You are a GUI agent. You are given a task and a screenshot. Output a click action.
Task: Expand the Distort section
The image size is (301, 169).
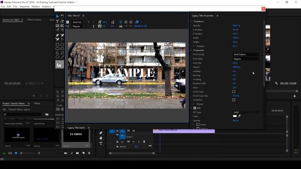tap(194, 104)
